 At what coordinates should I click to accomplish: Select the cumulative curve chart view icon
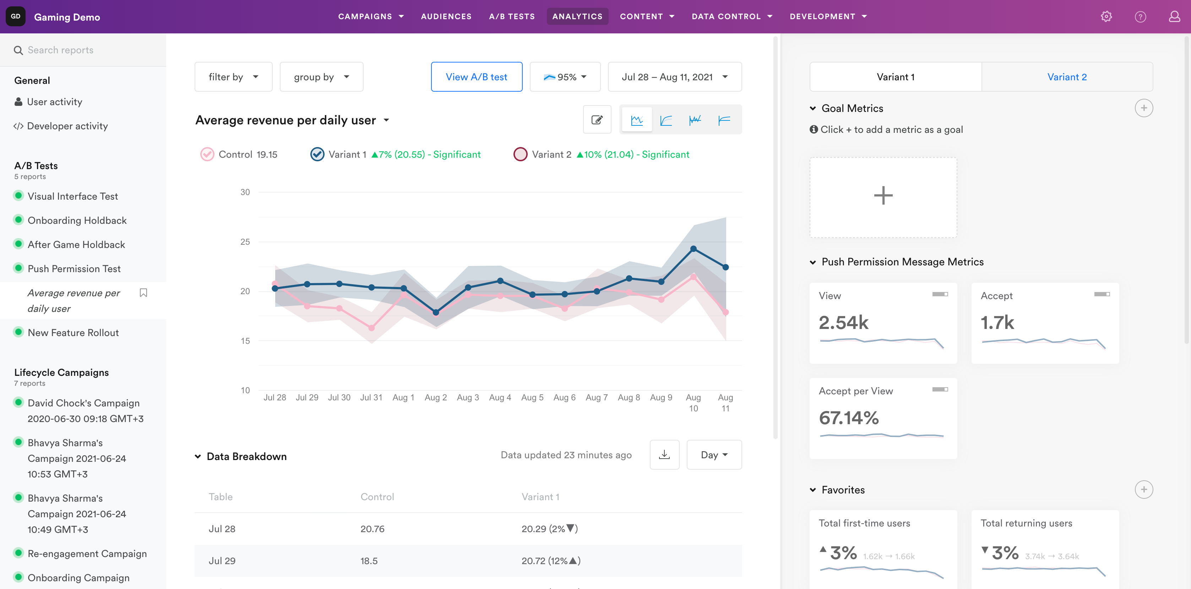666,120
